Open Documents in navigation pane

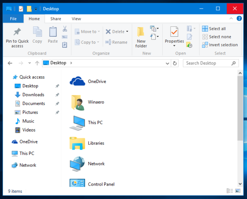click(30, 103)
